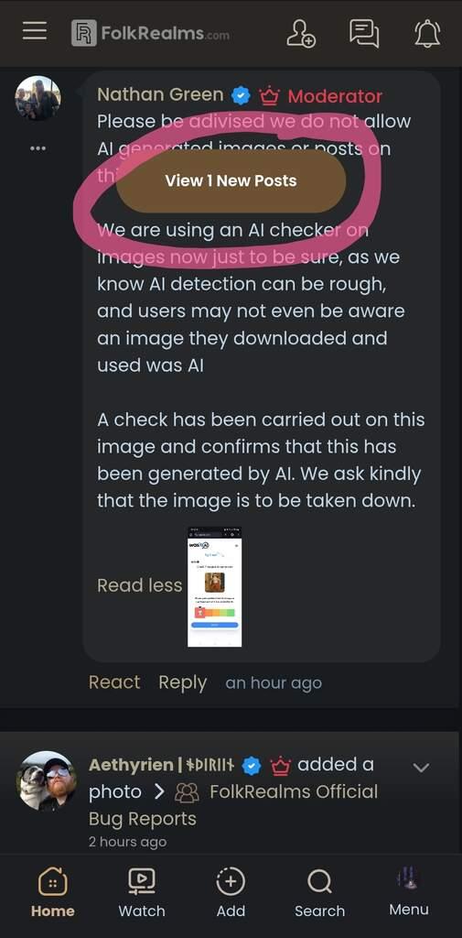462x938 pixels.
Task: Open the notifications bell icon
Action: click(x=427, y=34)
